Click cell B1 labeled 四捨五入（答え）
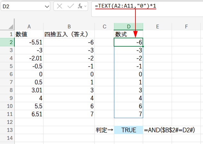The width and height of the screenshot is (203, 144). [x=69, y=34]
